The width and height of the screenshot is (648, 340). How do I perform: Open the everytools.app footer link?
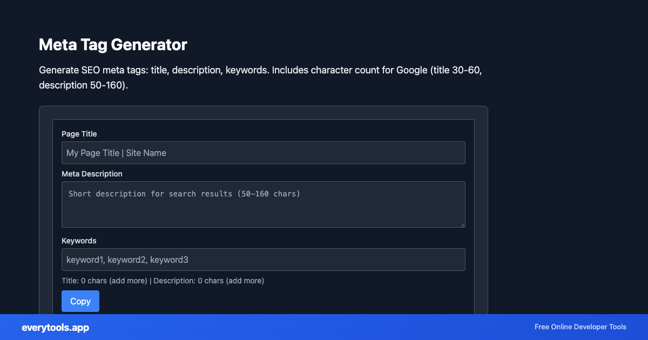pyautogui.click(x=55, y=328)
